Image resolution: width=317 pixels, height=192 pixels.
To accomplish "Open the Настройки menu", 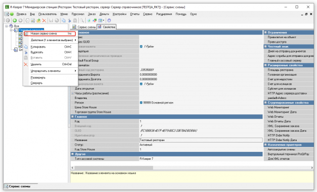I will [x=119, y=14].
